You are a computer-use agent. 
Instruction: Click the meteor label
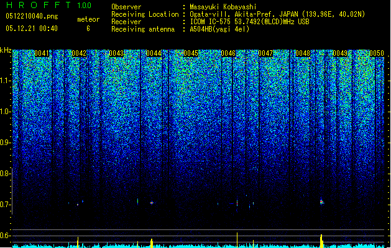coord(88,19)
